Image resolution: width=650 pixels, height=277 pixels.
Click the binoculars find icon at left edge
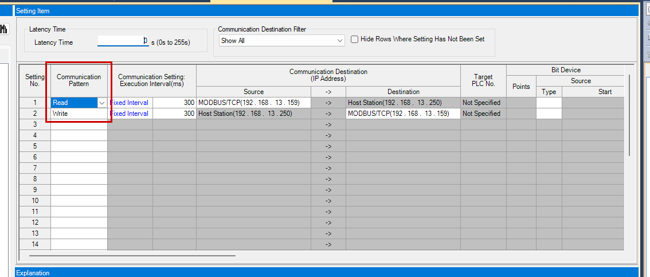[x=4, y=29]
